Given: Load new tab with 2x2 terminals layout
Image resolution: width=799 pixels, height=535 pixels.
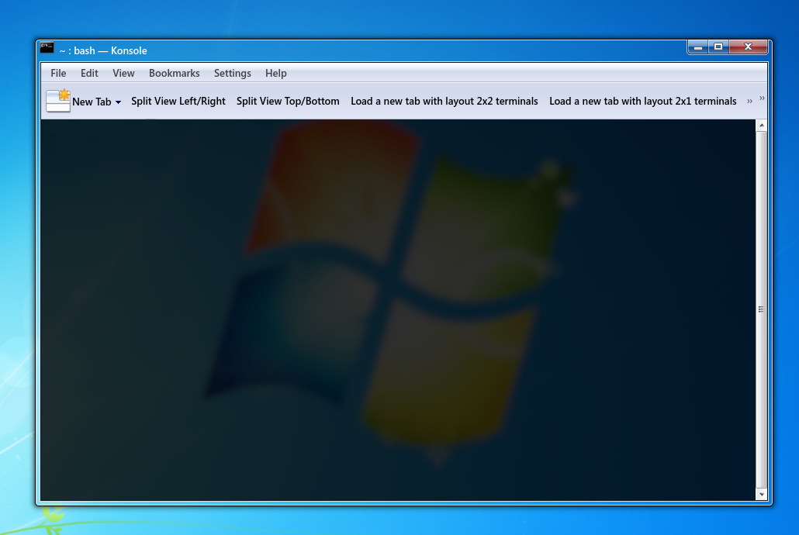Looking at the screenshot, I should coord(444,101).
